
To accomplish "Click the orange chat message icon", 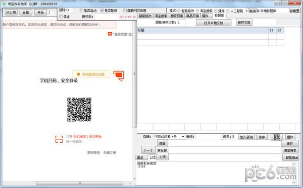I will coord(110,34).
